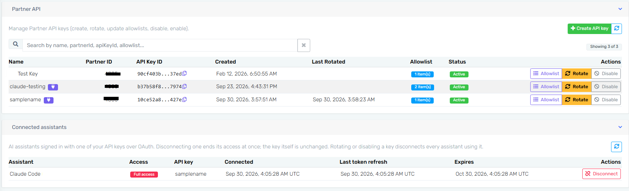Clear the search box with the X
Screen dimensions: 629x191
point(304,45)
